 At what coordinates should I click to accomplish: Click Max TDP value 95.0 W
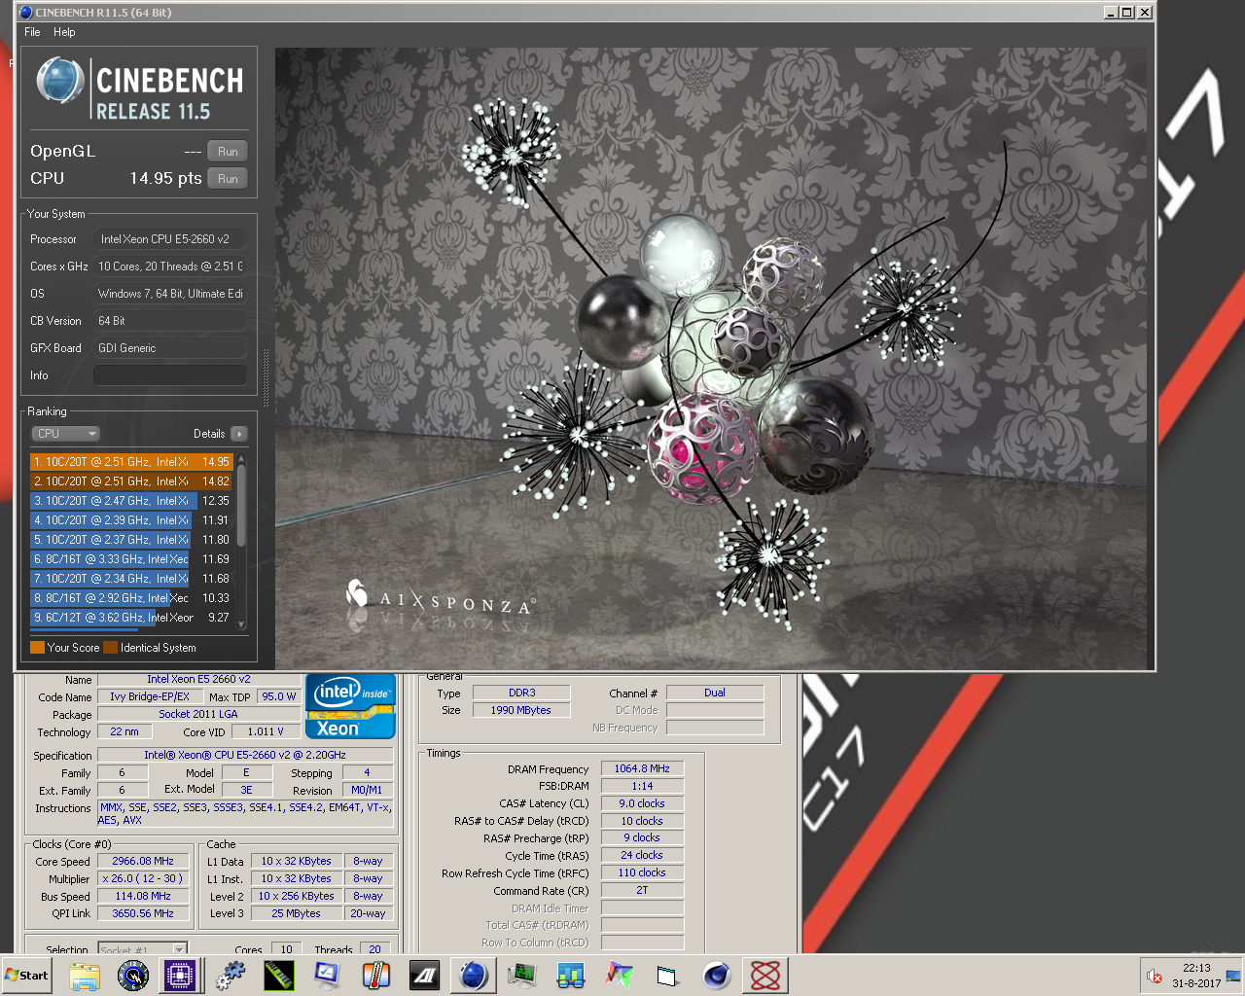(x=279, y=697)
